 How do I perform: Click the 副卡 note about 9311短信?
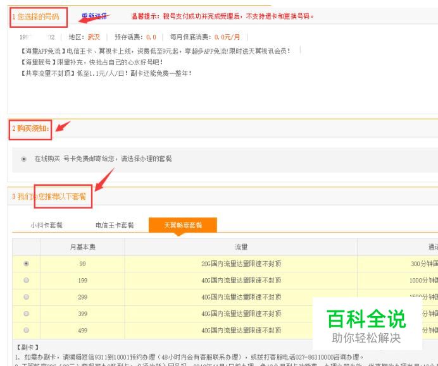pos(189,357)
